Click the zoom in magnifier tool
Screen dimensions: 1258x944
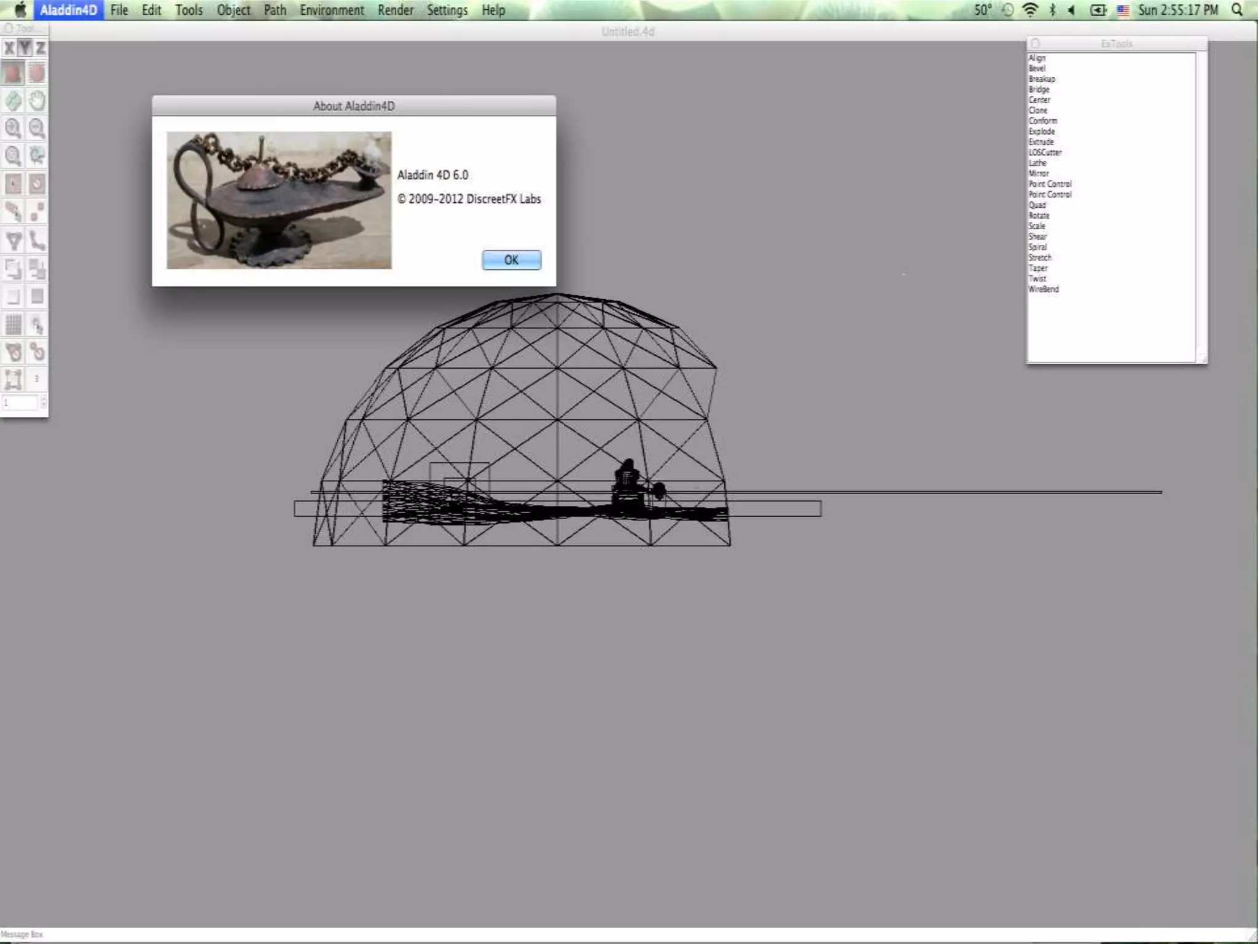13,128
